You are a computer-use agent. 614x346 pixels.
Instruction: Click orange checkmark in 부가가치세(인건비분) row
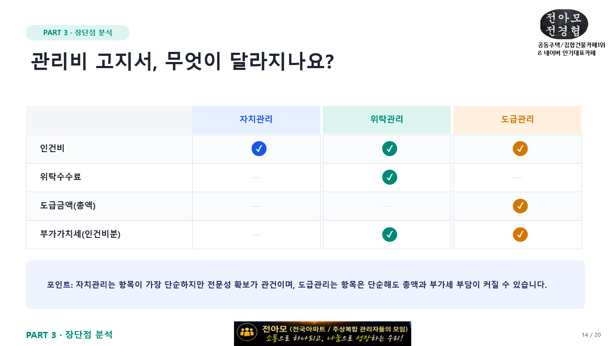tap(520, 234)
